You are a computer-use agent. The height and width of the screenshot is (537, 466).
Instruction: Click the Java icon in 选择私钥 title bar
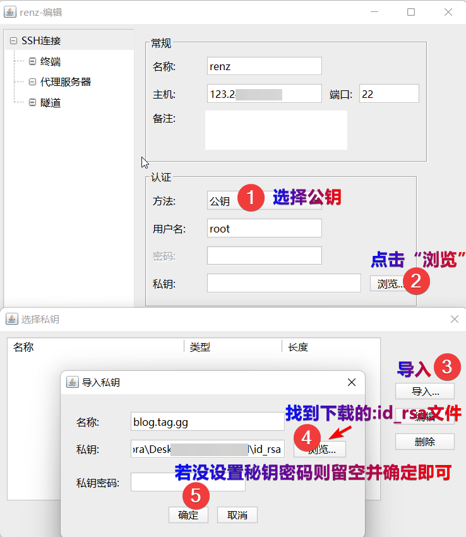point(11,319)
